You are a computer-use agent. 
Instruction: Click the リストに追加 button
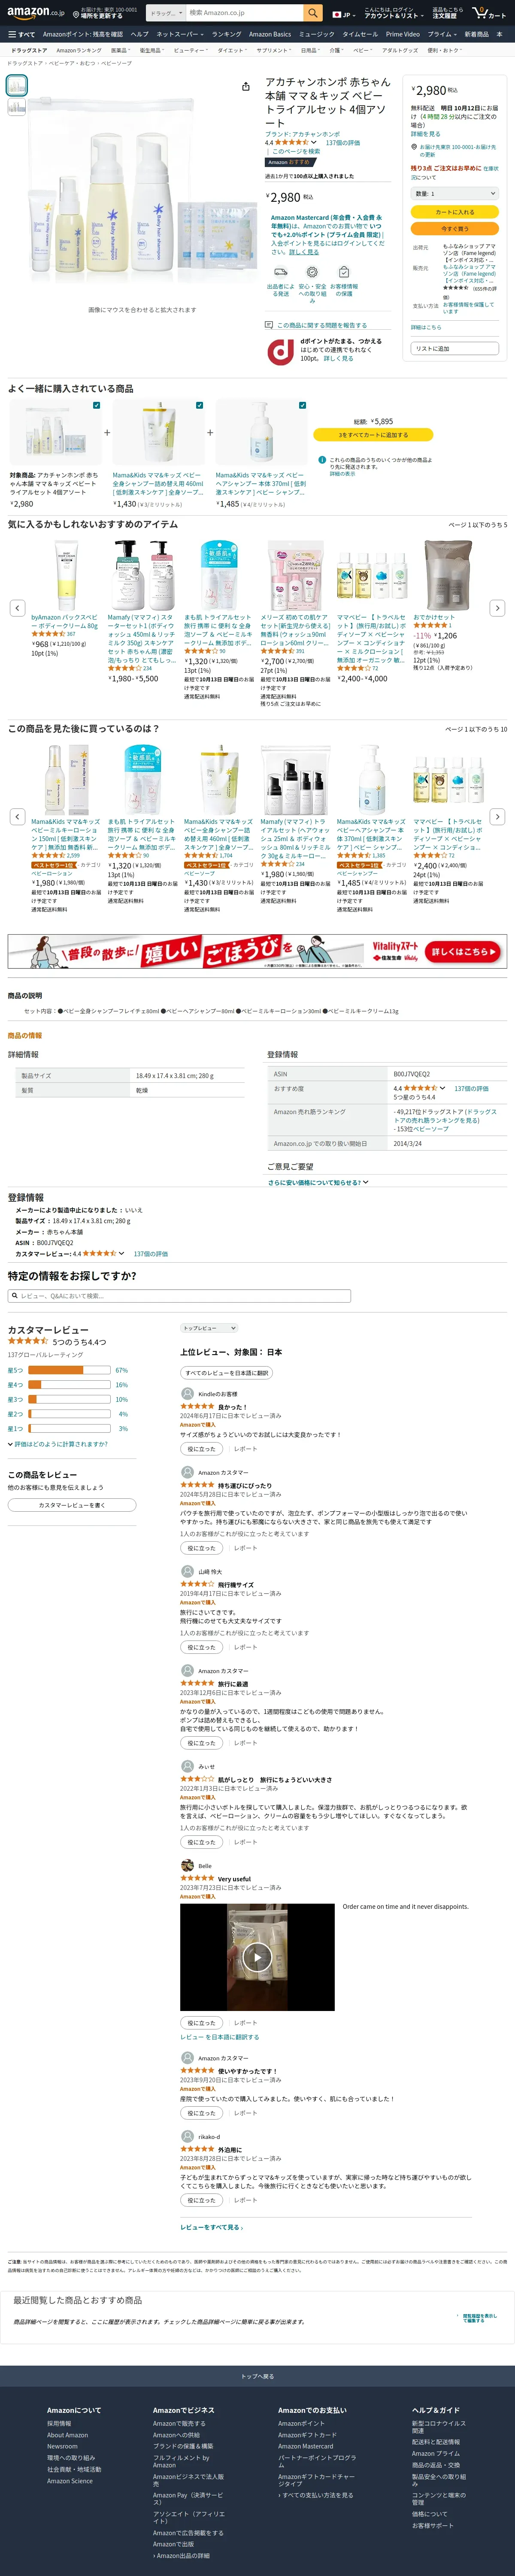pos(454,348)
